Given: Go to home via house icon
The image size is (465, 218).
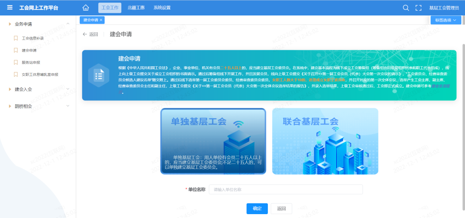Looking at the screenshot, I should click(86, 8).
